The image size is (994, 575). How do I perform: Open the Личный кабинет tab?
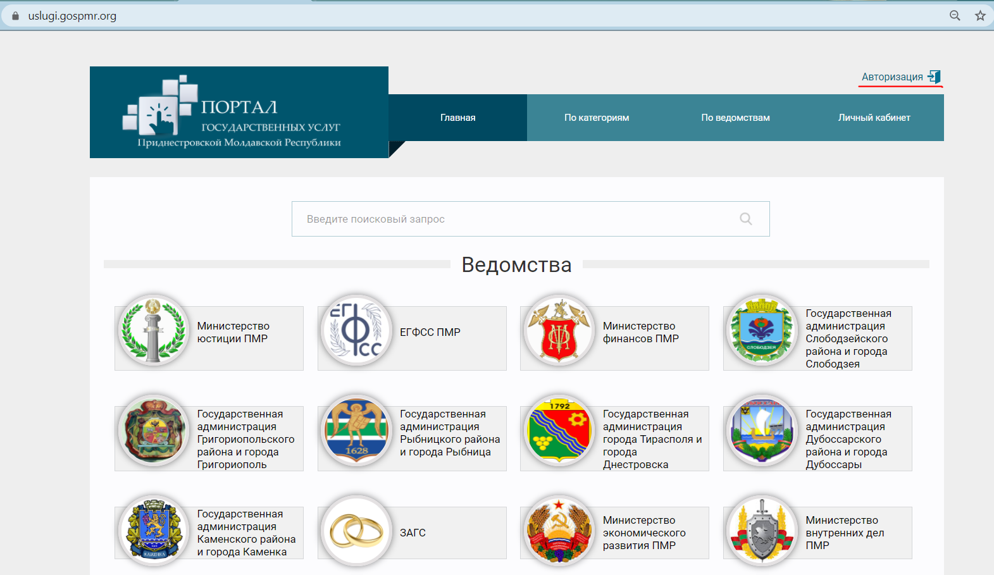click(x=874, y=118)
